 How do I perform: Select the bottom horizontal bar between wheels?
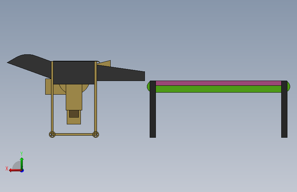click(x=74, y=134)
